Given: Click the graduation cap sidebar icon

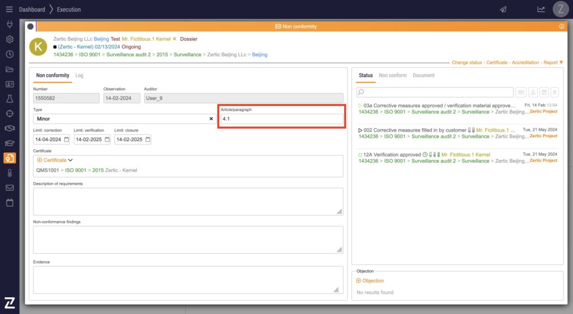Looking at the screenshot, I should pos(10,143).
